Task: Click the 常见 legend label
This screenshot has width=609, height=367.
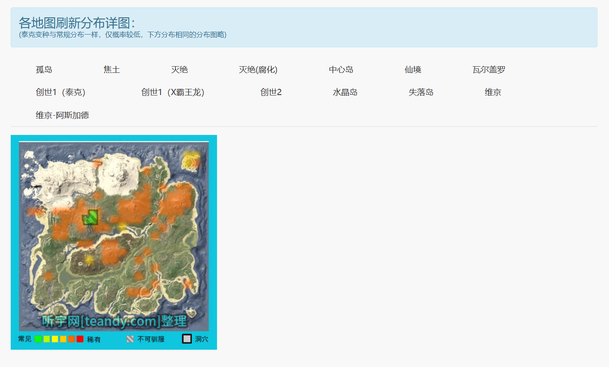Action: (25, 339)
